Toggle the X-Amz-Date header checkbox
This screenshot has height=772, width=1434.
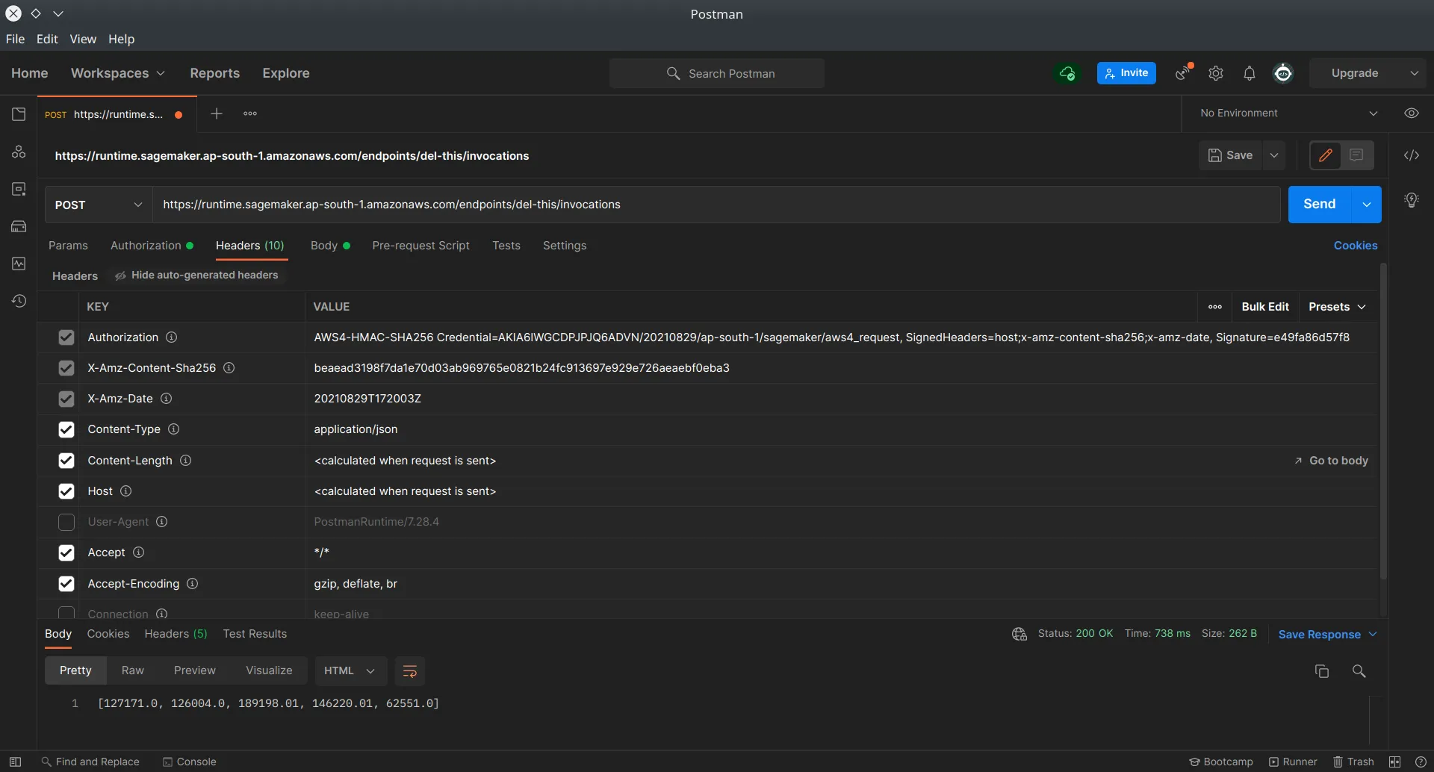click(x=66, y=399)
